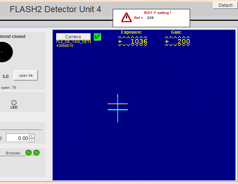
Task: Click the cyan horizontal crosshair line
Action: pyautogui.click(x=118, y=110)
